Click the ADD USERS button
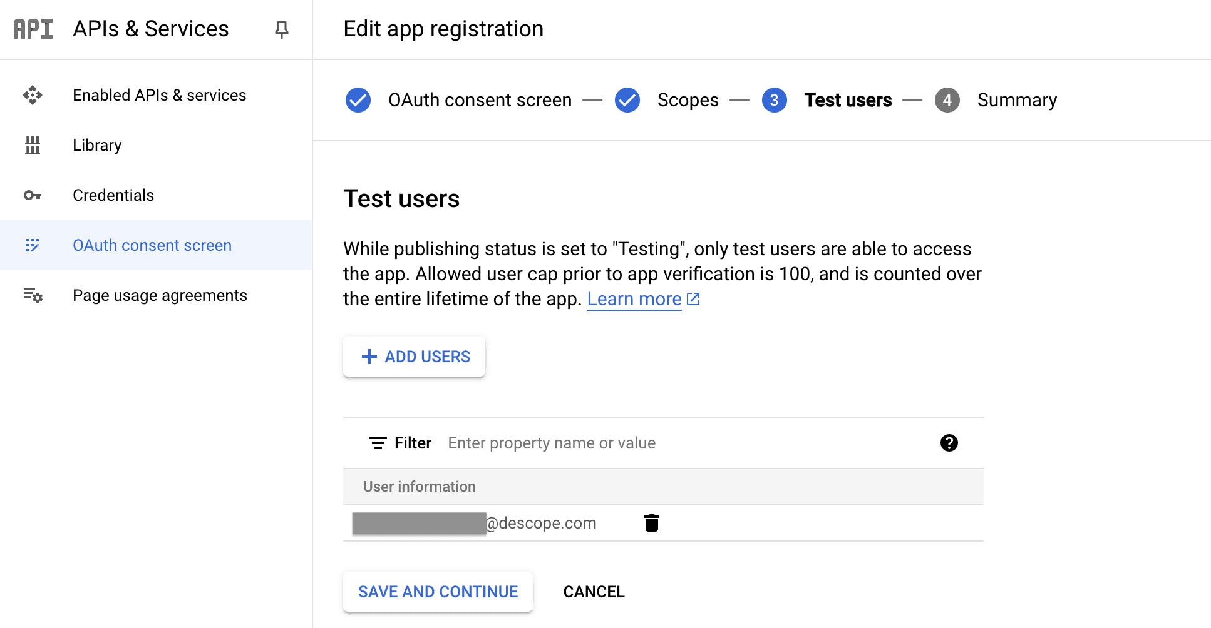The width and height of the screenshot is (1211, 628). tap(413, 357)
